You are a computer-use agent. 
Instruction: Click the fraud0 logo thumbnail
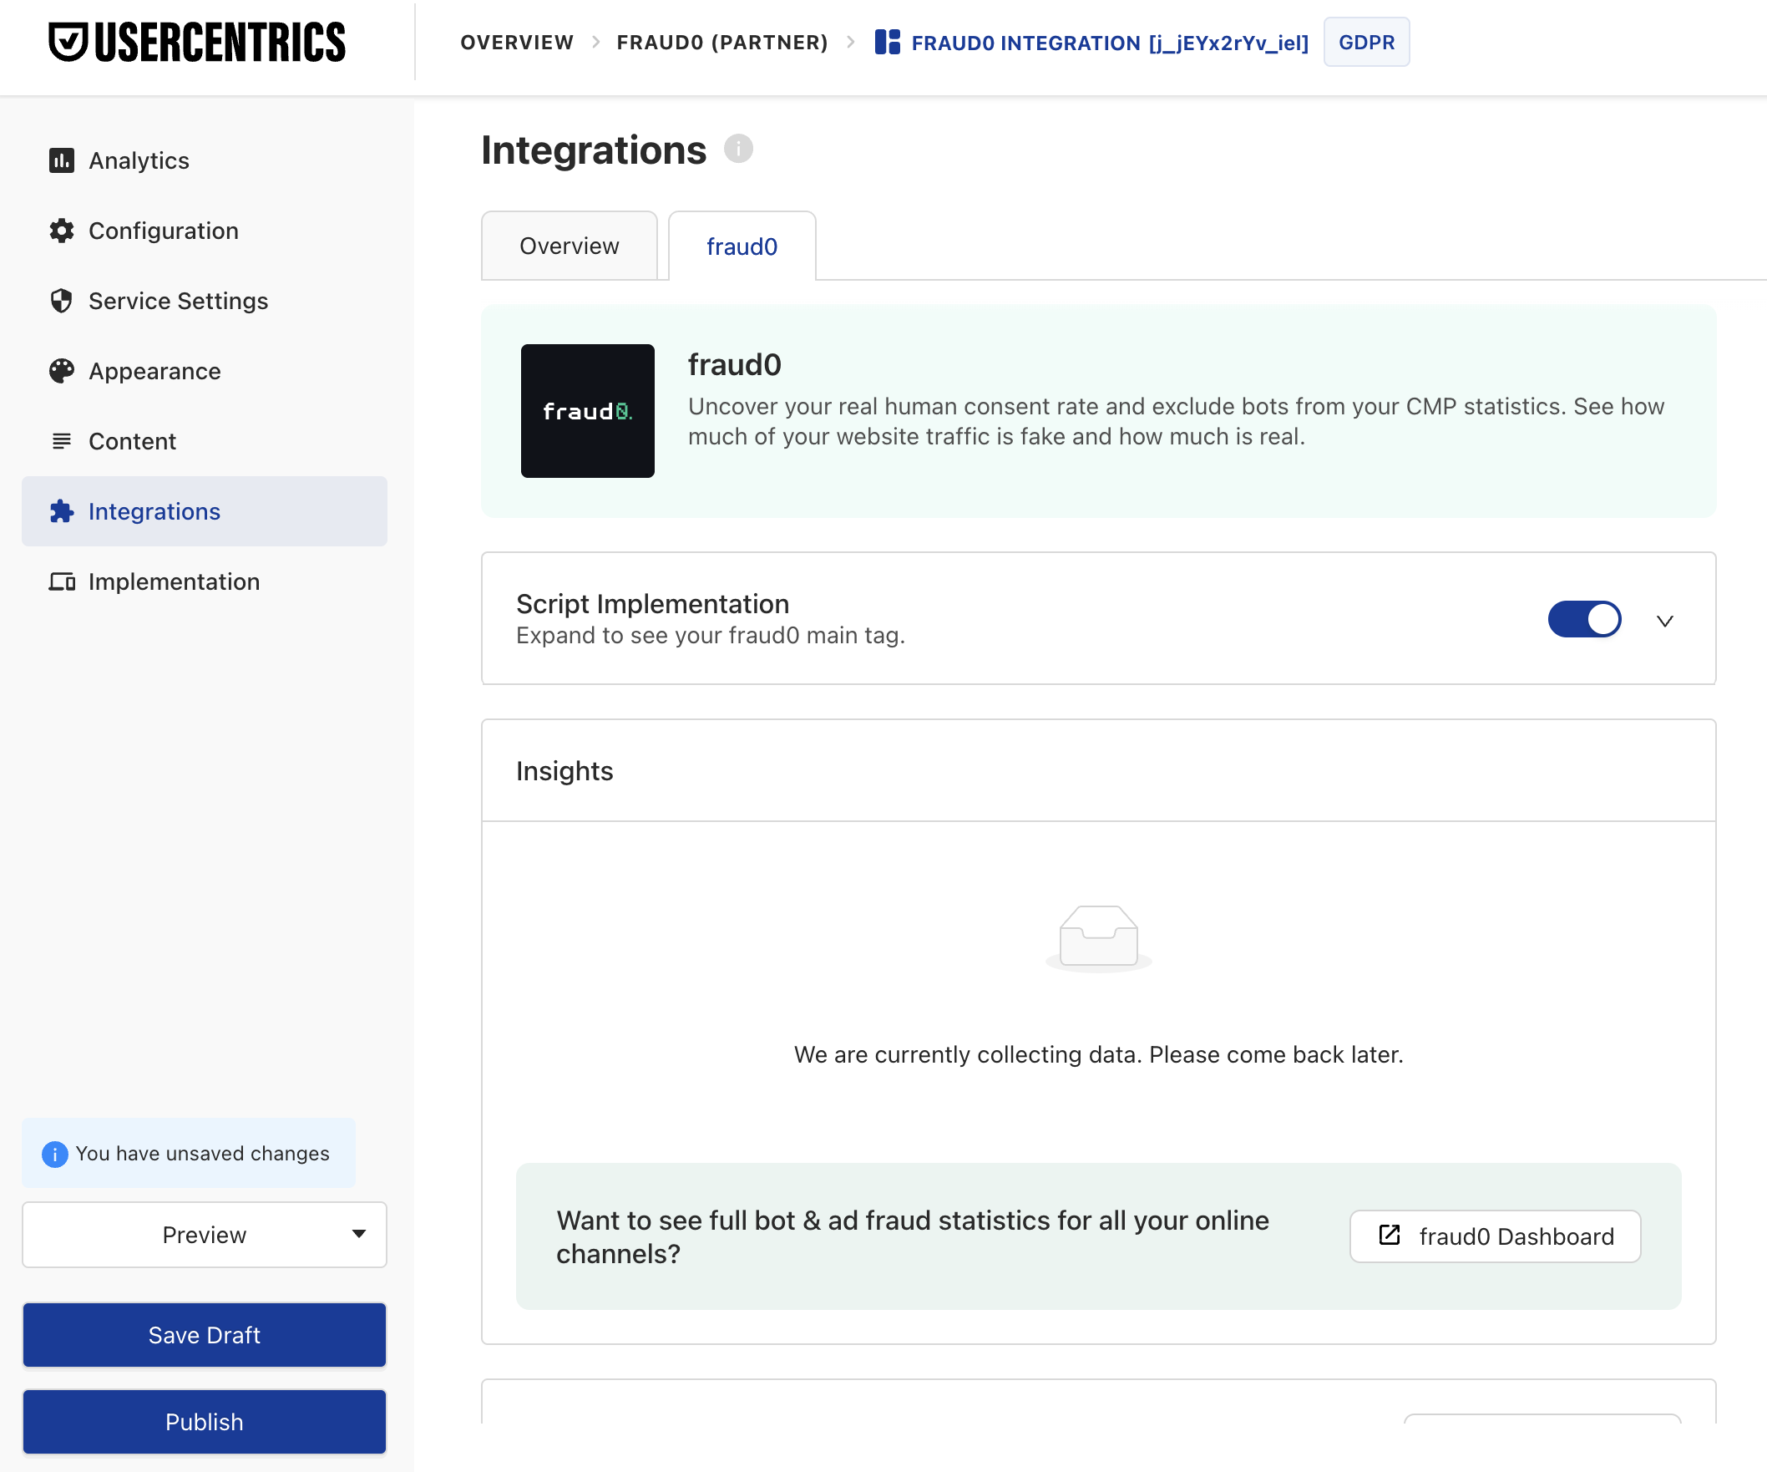click(586, 412)
